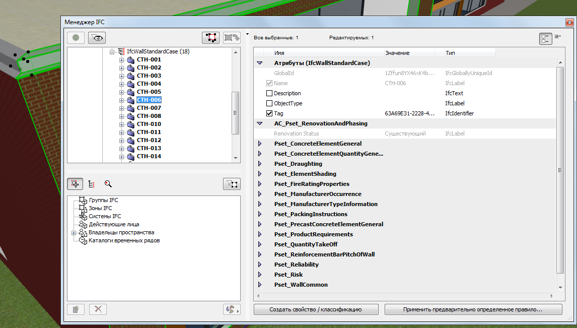Open the checkbox options menu icon

click(558, 36)
